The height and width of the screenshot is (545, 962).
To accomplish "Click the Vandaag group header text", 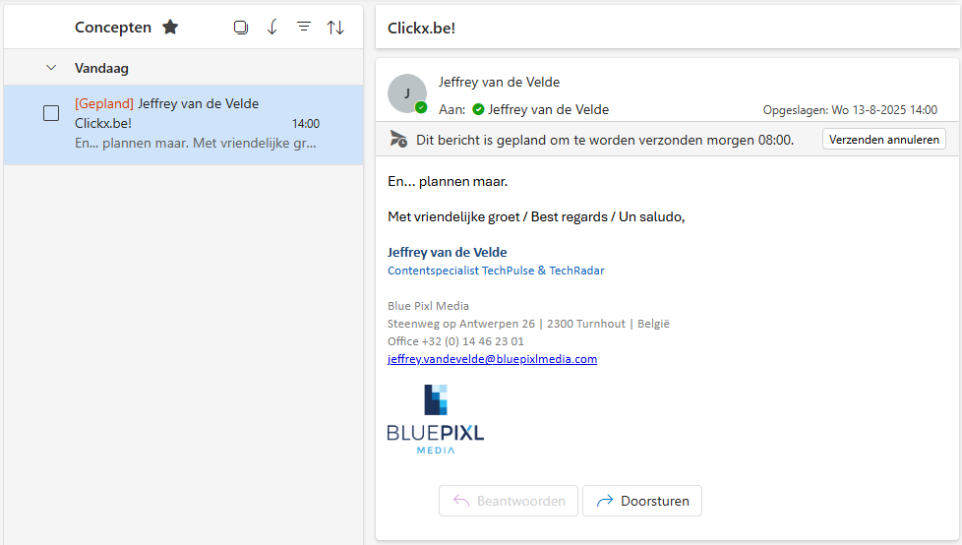I will (x=102, y=68).
